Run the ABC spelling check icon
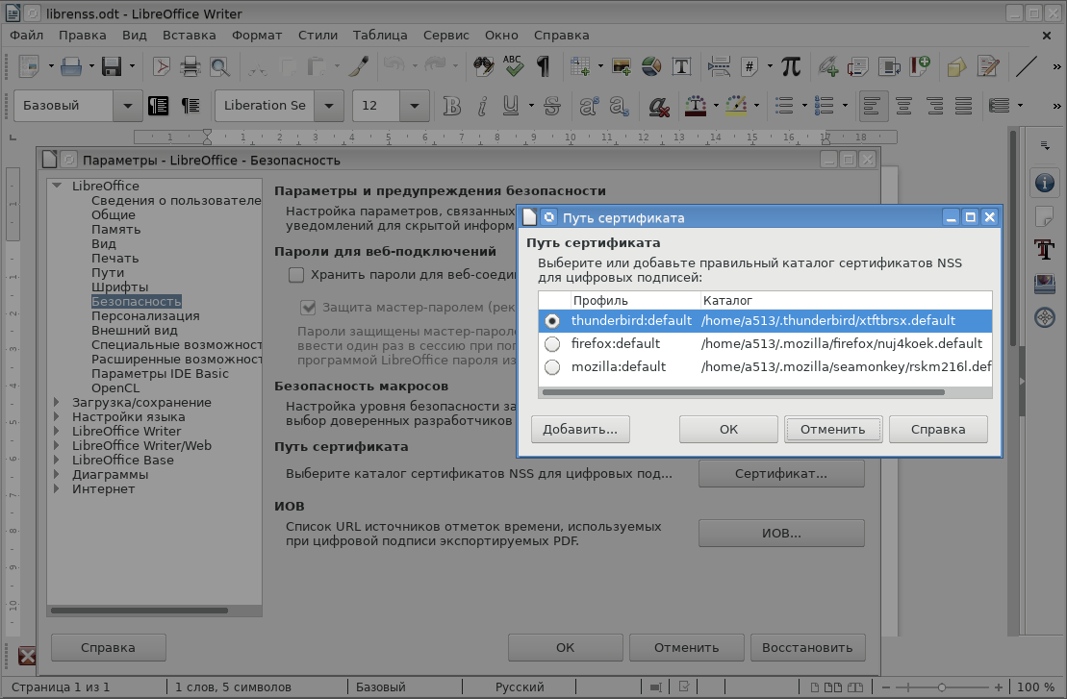Viewport: 1067px width, 699px height. pos(513,66)
